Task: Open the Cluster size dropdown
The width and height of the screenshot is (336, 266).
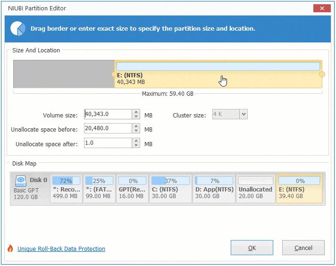Action: pyautogui.click(x=243, y=114)
